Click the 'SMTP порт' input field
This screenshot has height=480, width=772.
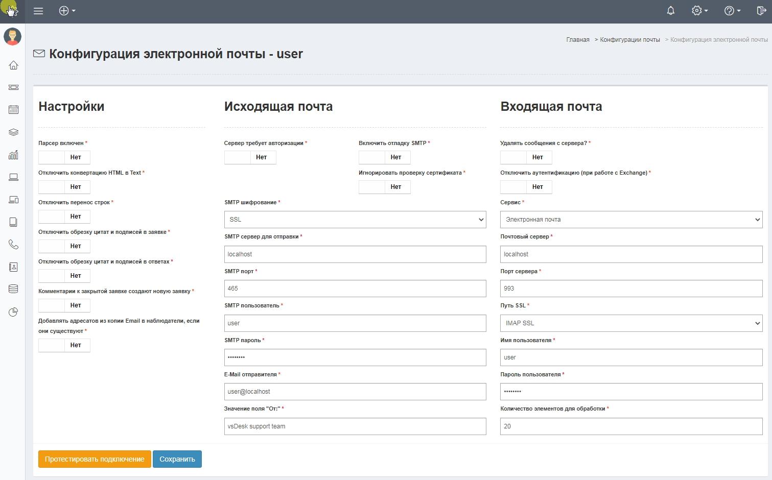[355, 289]
